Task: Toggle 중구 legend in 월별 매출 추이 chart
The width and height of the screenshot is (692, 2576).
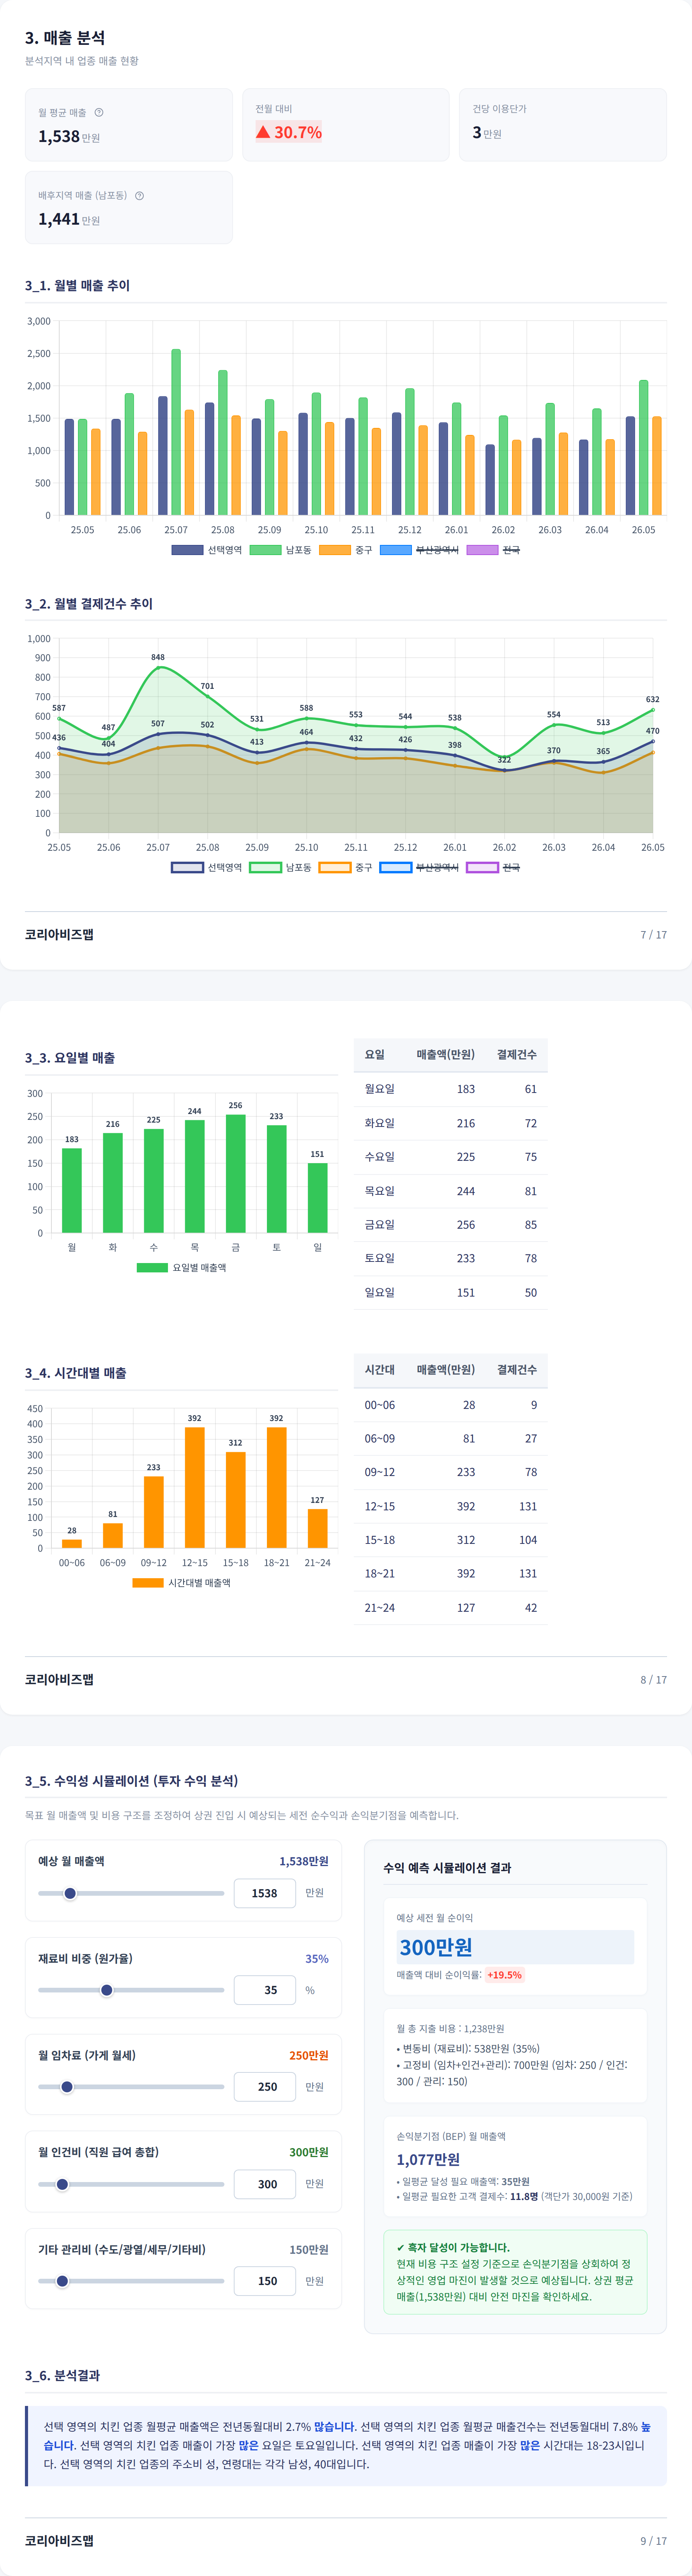Action: click(x=346, y=550)
